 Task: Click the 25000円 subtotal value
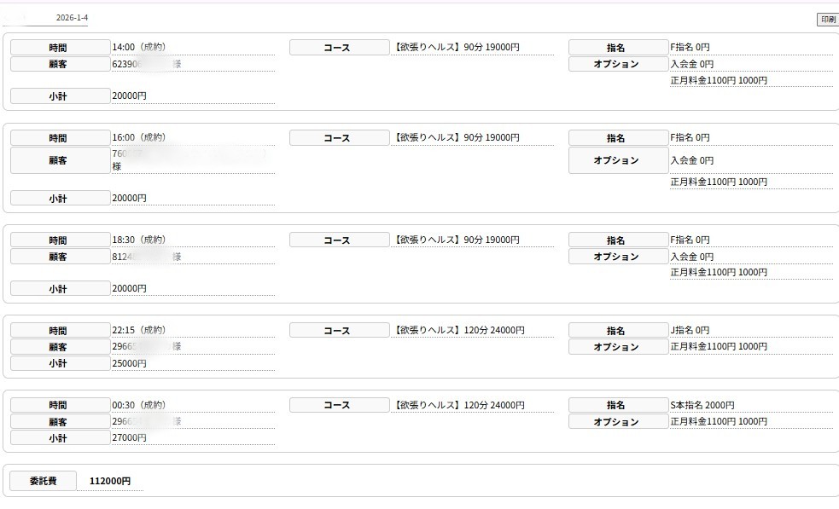coord(129,364)
